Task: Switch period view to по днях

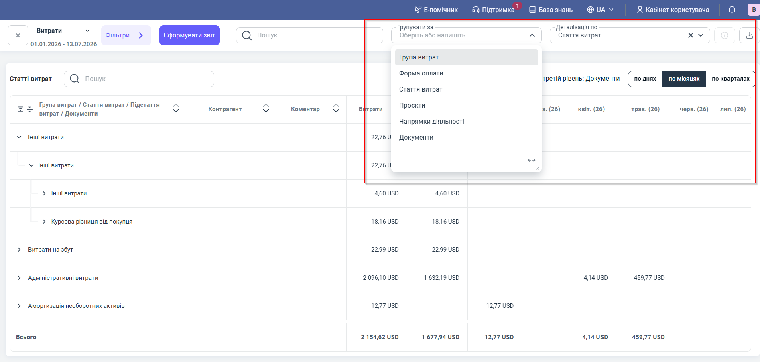Action: [645, 79]
